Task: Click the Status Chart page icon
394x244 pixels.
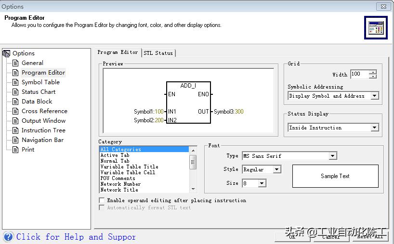Action: pos(16,92)
